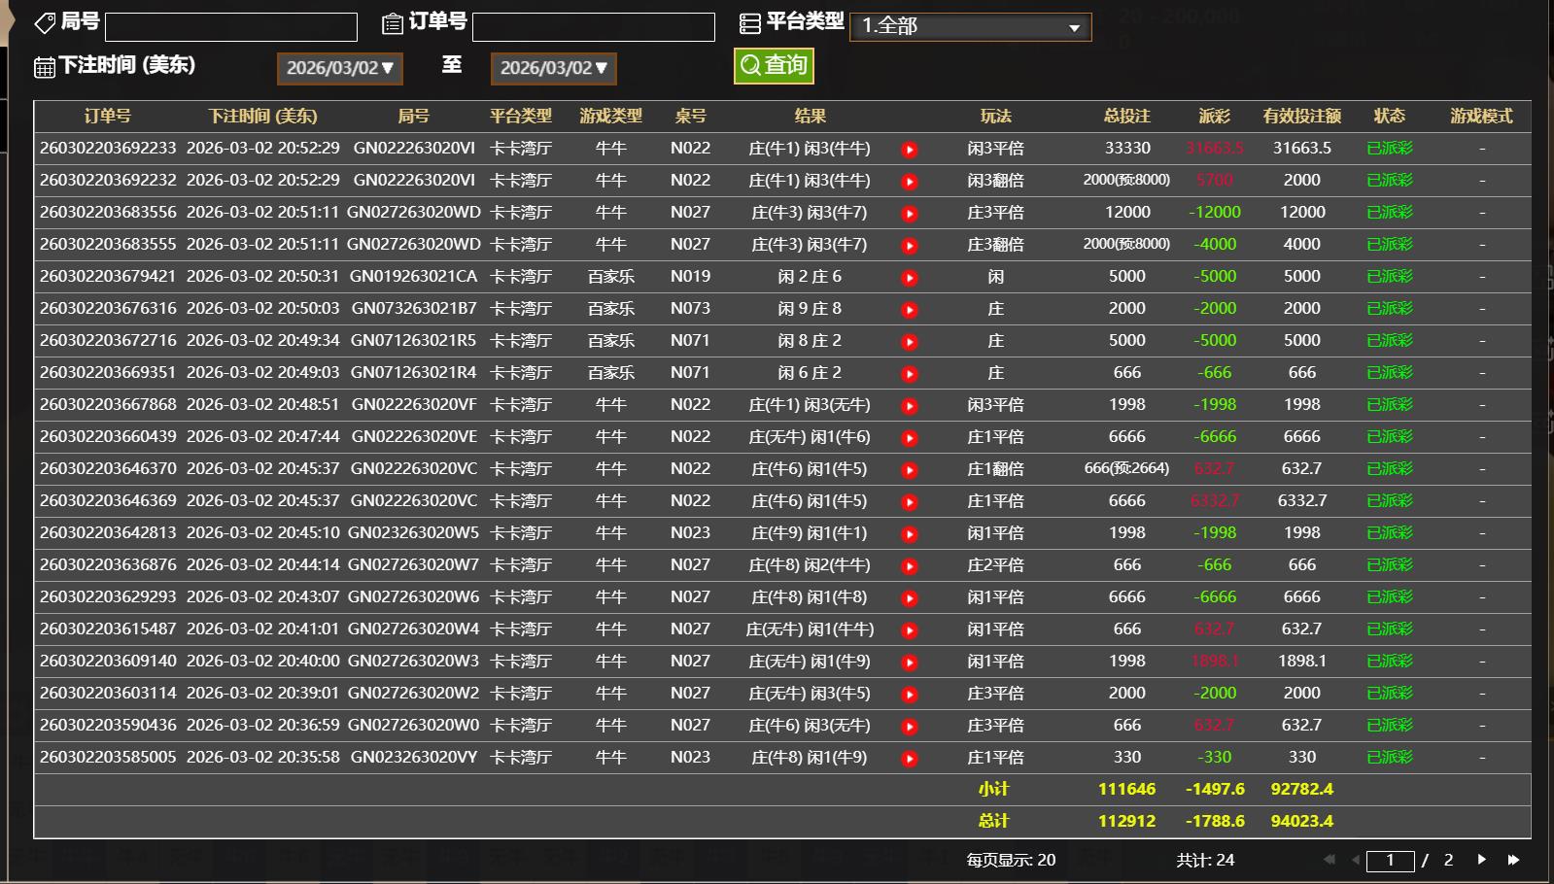Click the green 查询 search button
Viewport: 1554px width, 884px height.
[774, 65]
